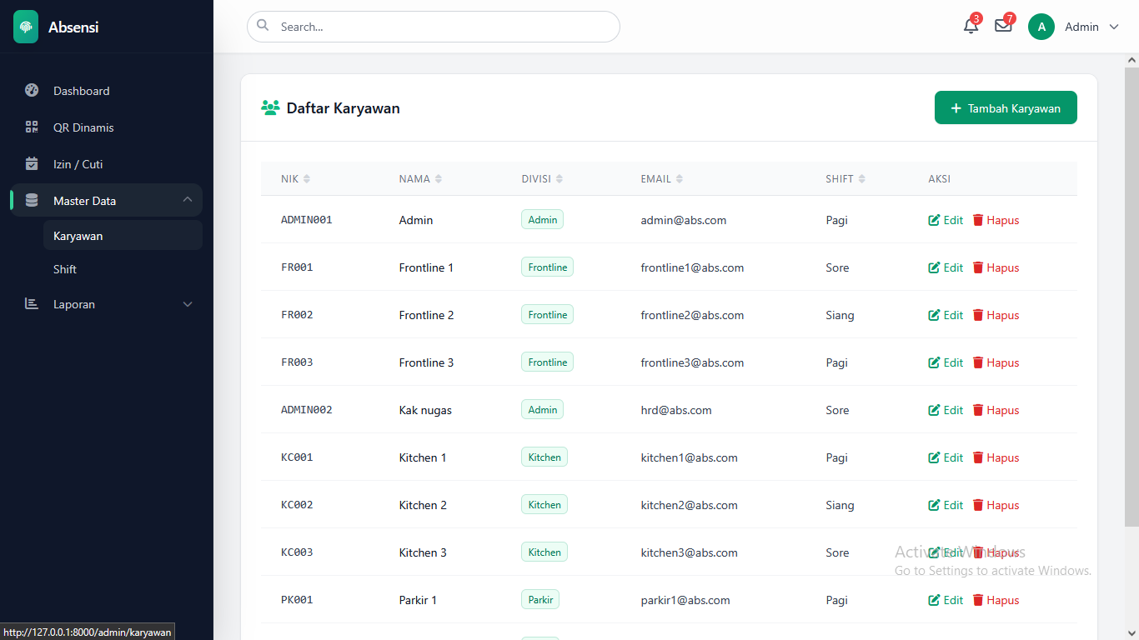The height and width of the screenshot is (640, 1139).
Task: Collapse the Master Data menu
Action: 187,200
